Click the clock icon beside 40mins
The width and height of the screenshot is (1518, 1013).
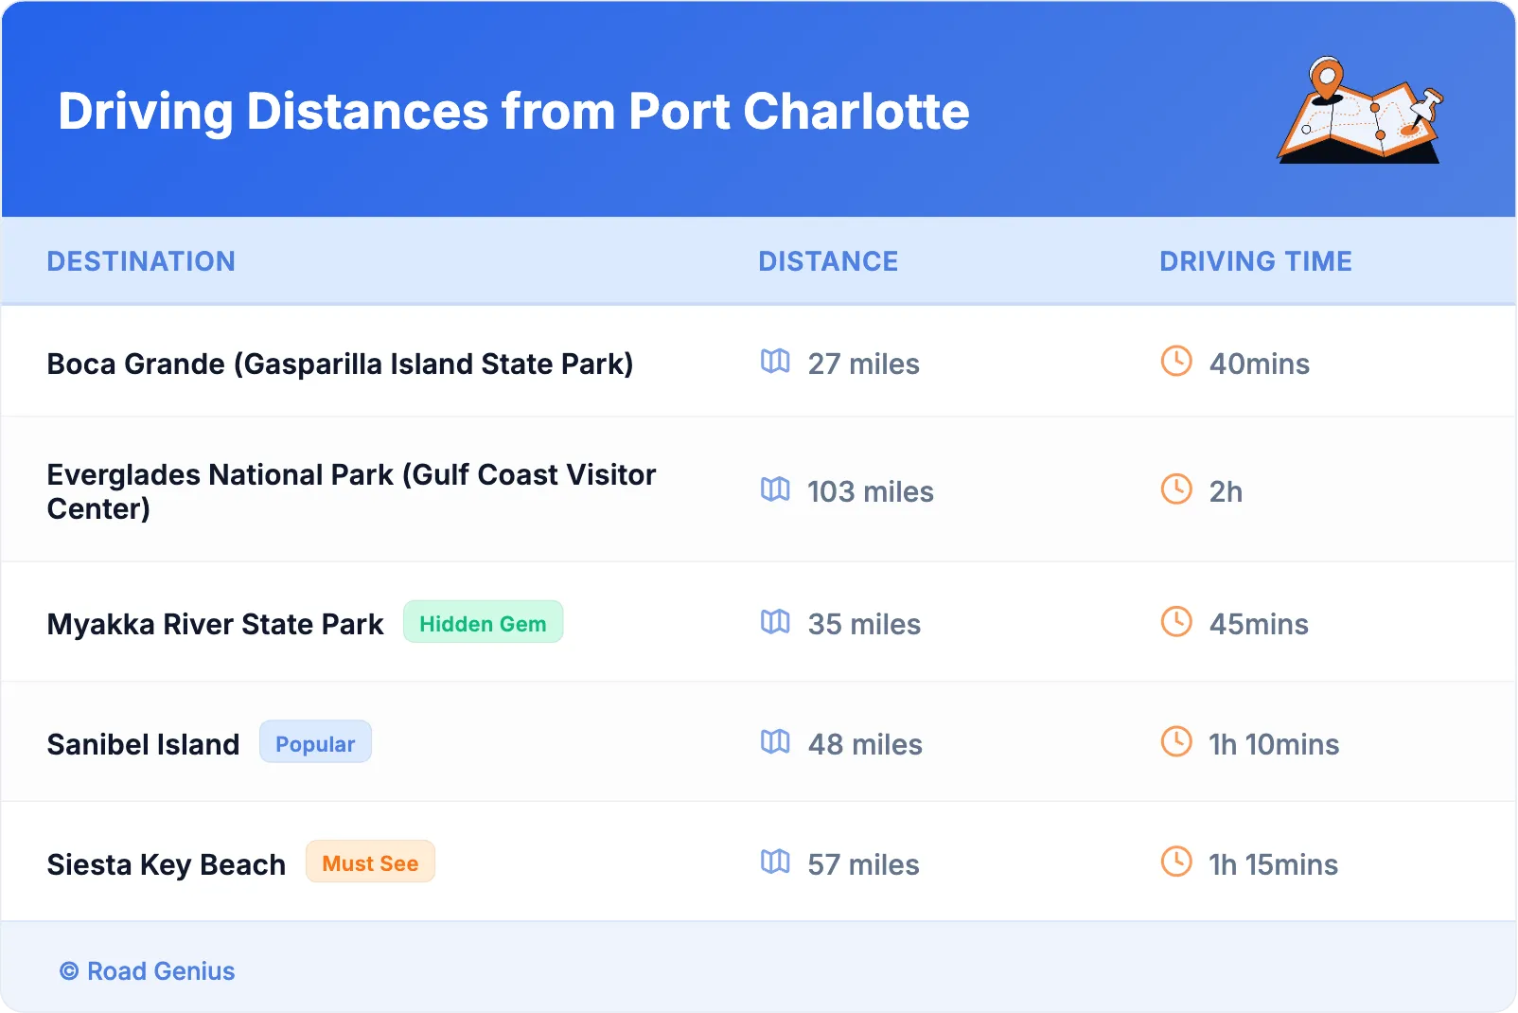(x=1176, y=362)
